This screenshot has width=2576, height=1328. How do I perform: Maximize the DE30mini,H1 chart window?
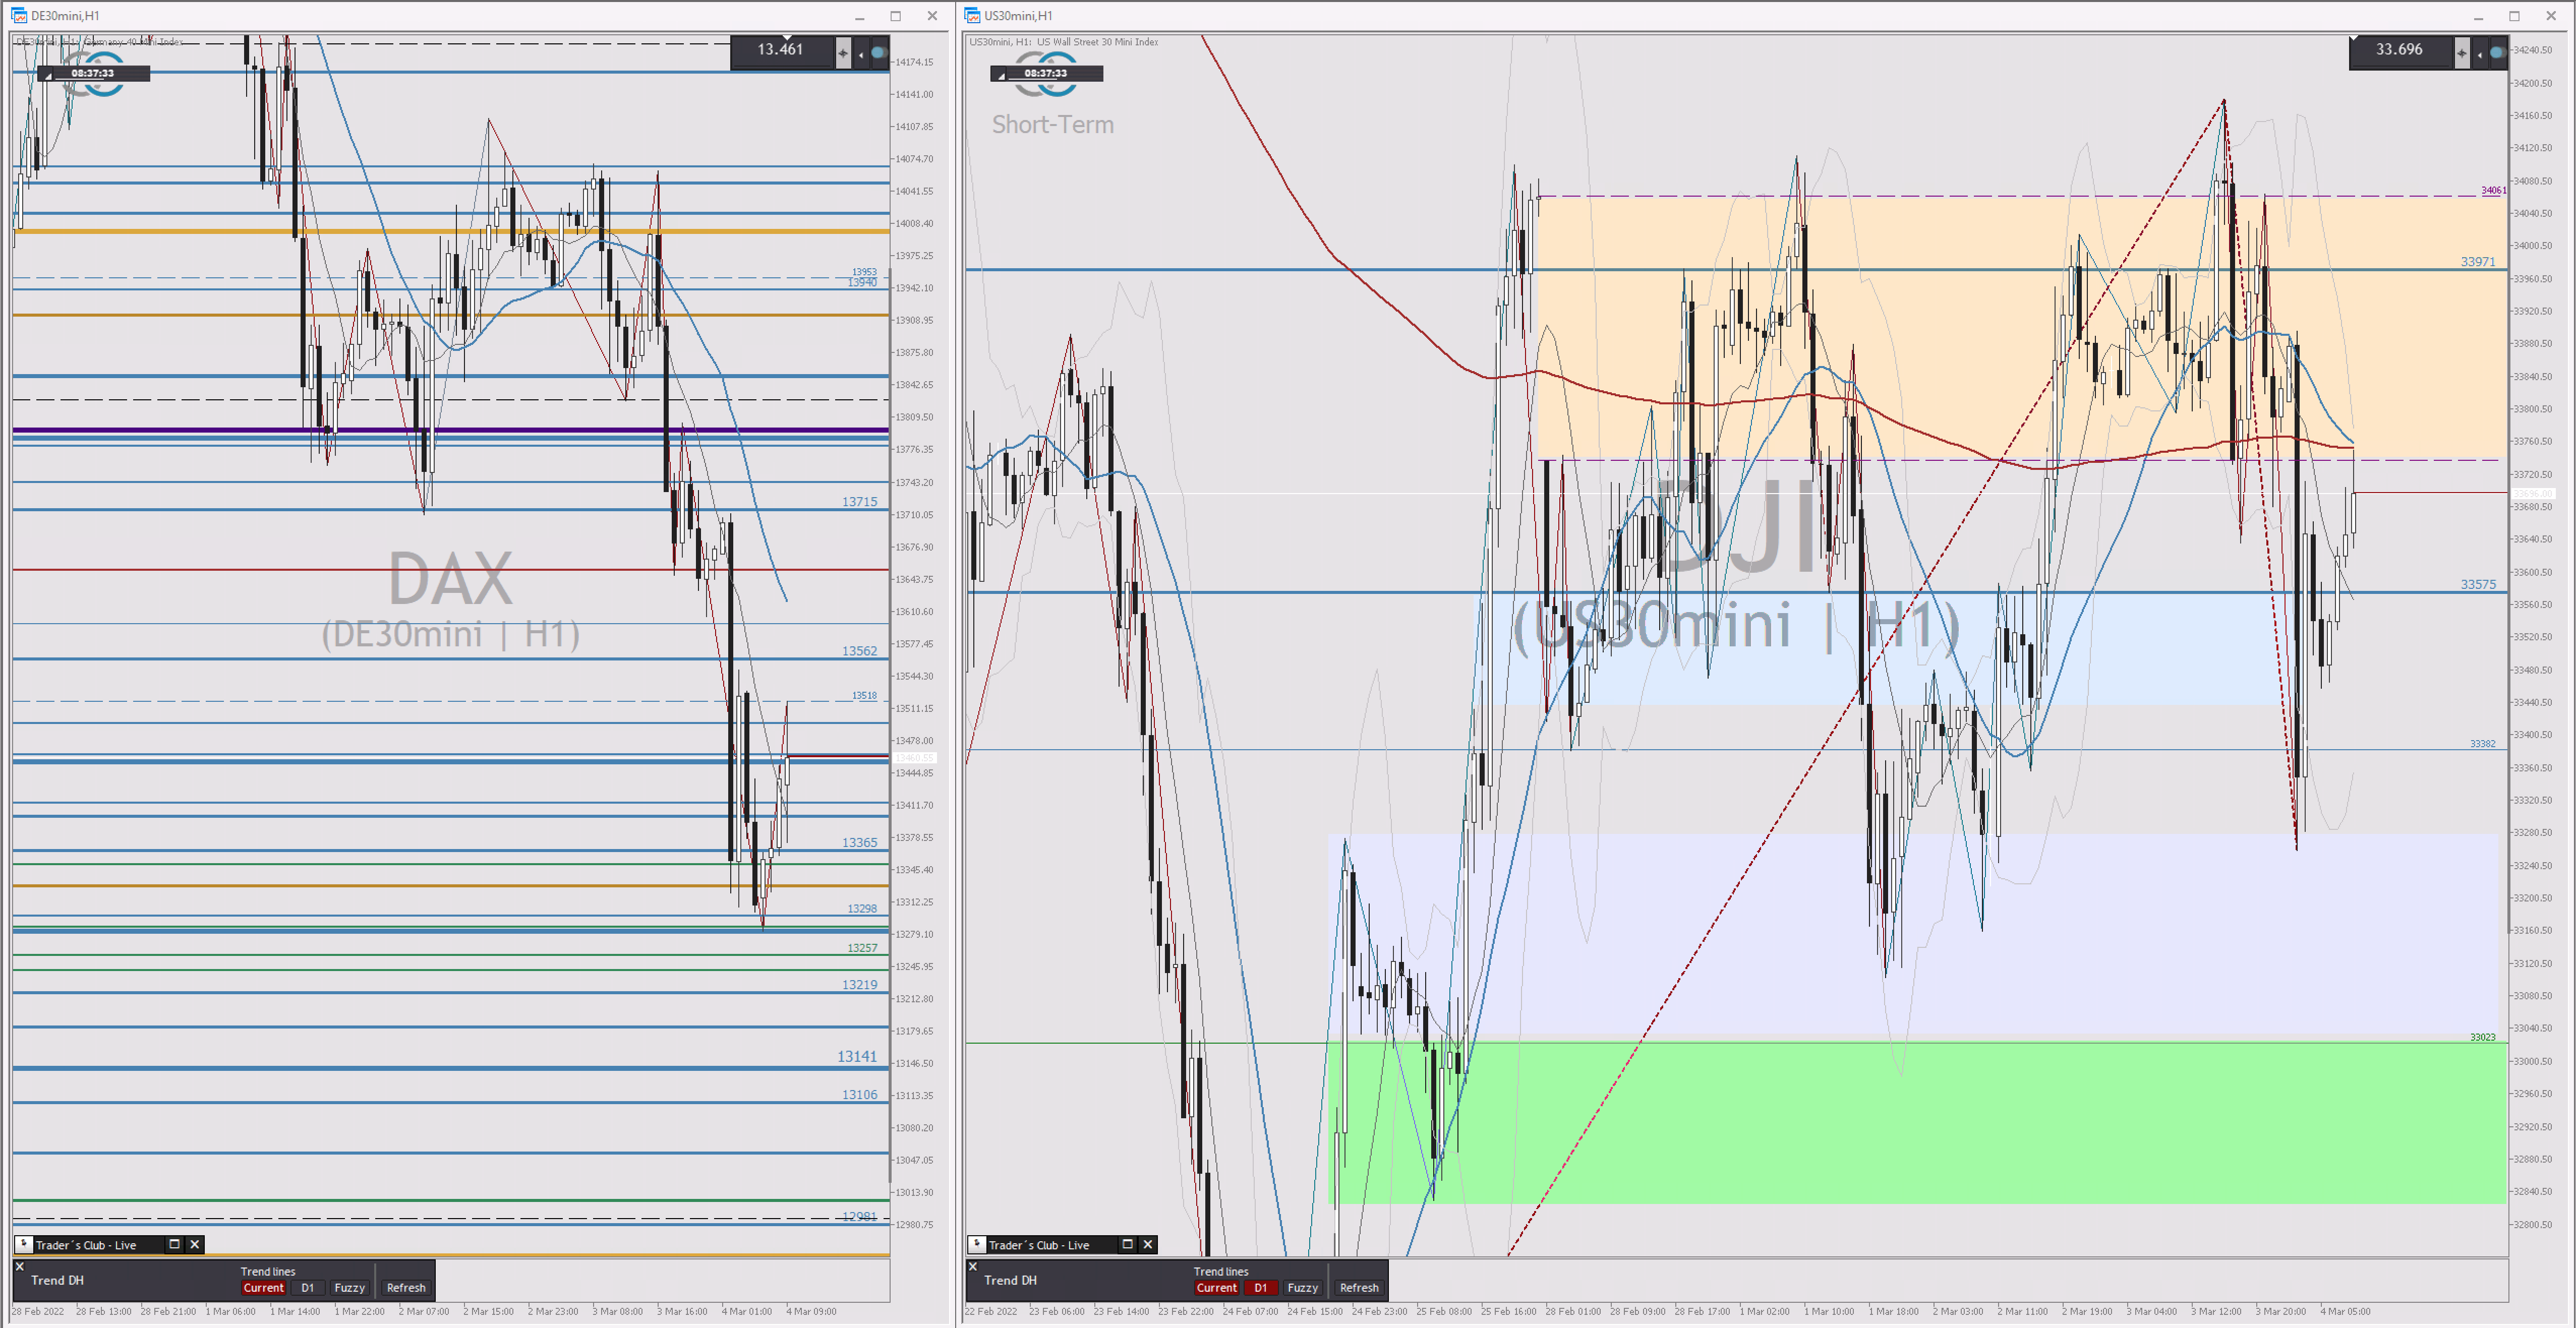[896, 16]
